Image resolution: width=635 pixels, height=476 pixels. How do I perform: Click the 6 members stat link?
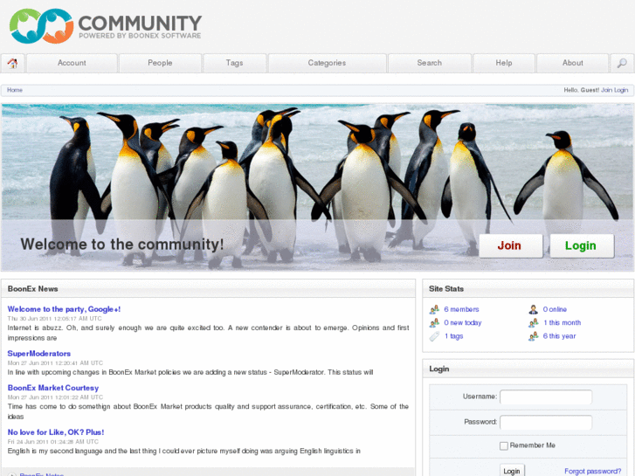pyautogui.click(x=461, y=309)
